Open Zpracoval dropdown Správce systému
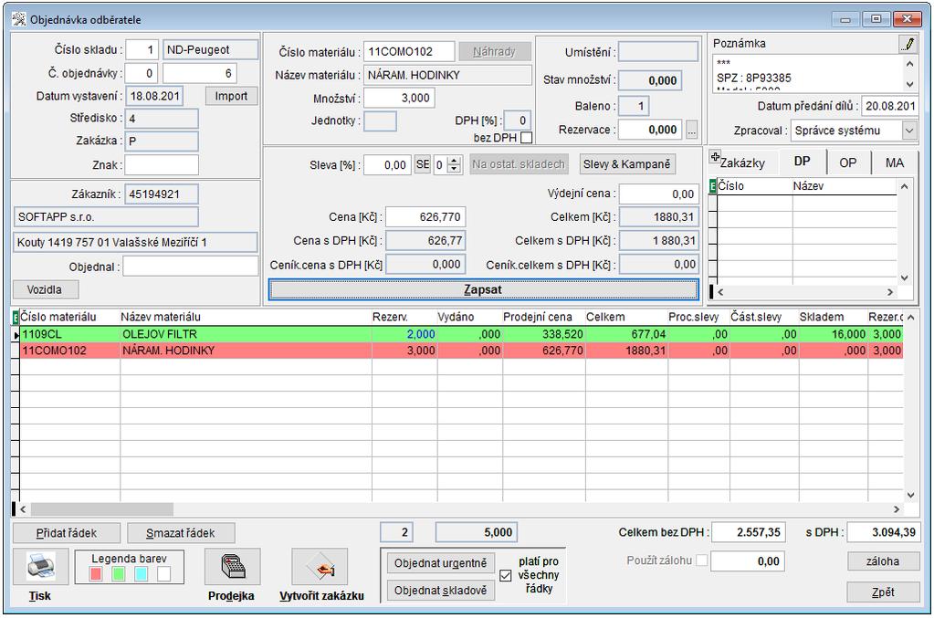The width and height of the screenshot is (934, 618). tap(909, 131)
